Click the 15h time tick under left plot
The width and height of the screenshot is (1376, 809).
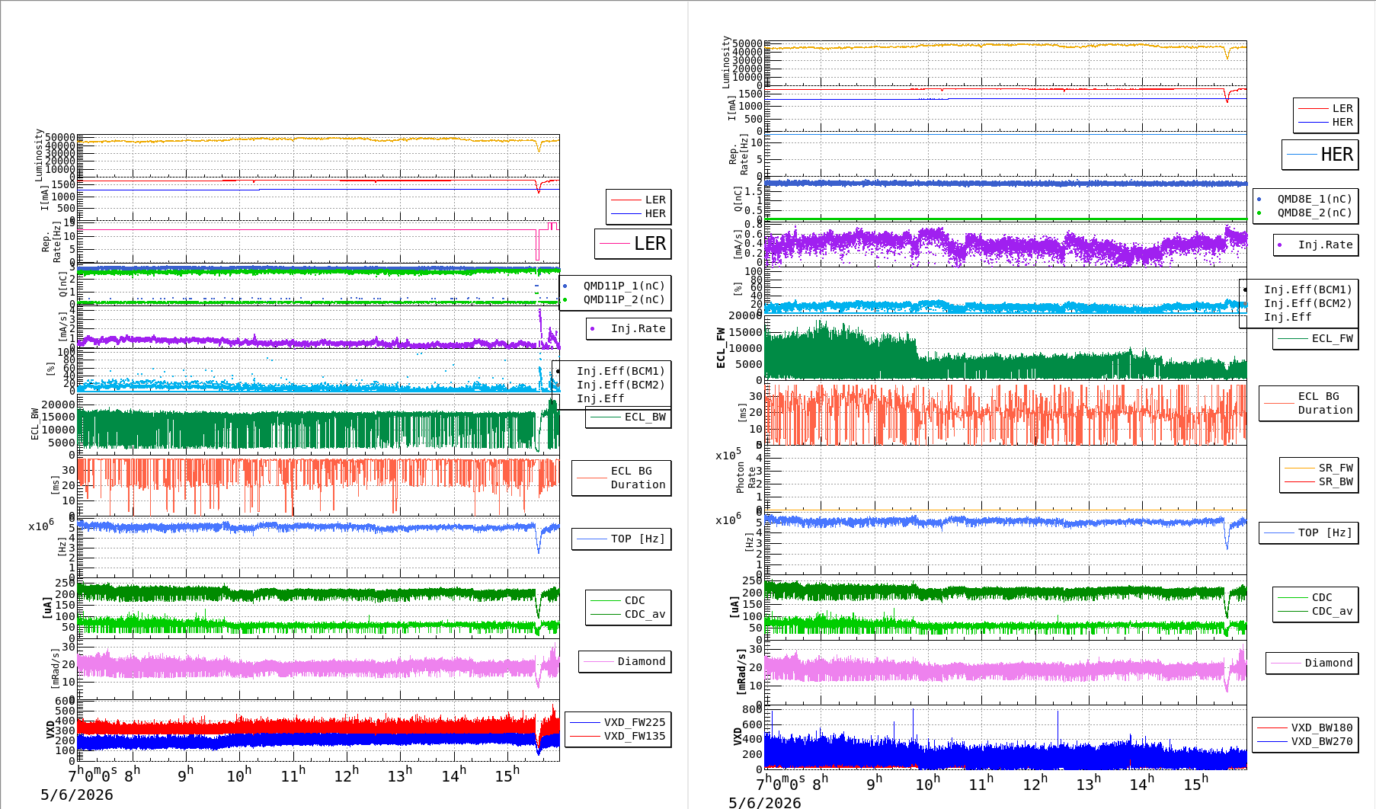point(507,775)
